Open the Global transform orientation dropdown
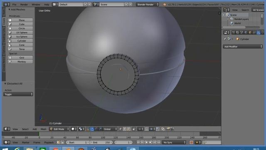 click(110, 129)
